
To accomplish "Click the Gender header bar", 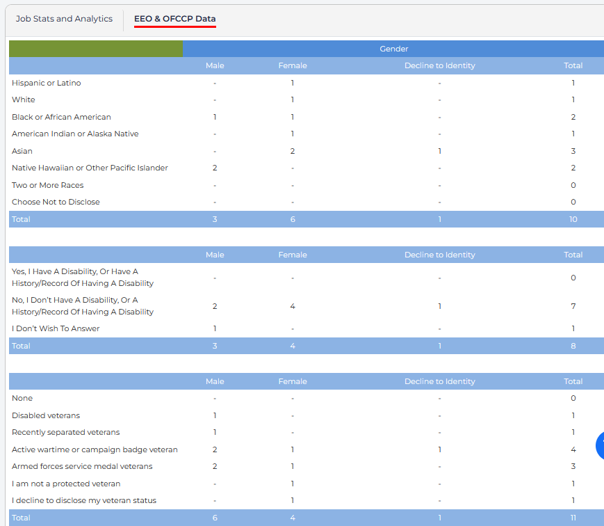I will pyautogui.click(x=393, y=49).
